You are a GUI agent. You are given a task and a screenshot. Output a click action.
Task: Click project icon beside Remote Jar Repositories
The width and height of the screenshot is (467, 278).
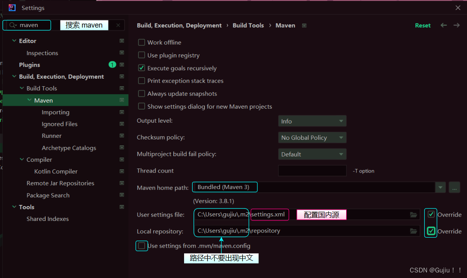(x=122, y=183)
